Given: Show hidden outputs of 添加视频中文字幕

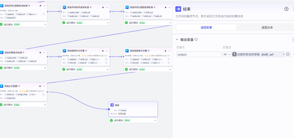Looking at the screenshot, I should point(106,63).
